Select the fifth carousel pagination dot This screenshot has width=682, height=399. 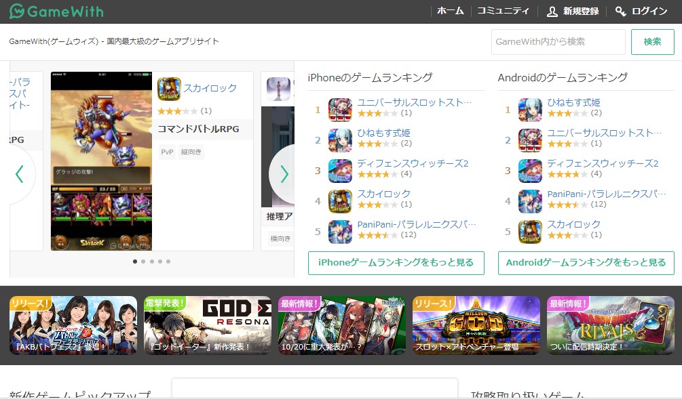pyautogui.click(x=168, y=261)
